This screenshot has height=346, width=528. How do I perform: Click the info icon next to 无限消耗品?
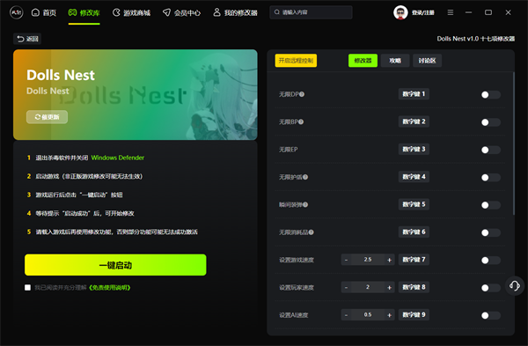312,232
